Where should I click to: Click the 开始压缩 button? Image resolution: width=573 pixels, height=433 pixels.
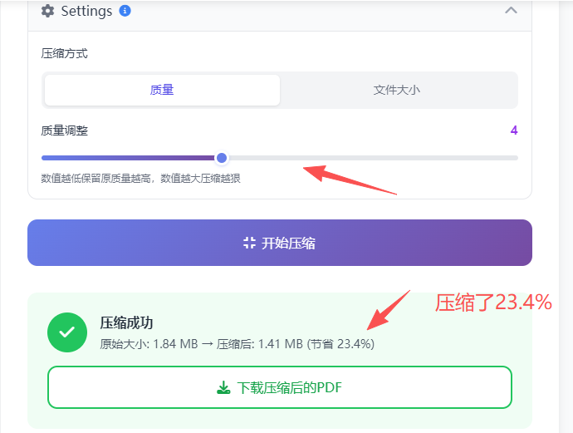(280, 243)
